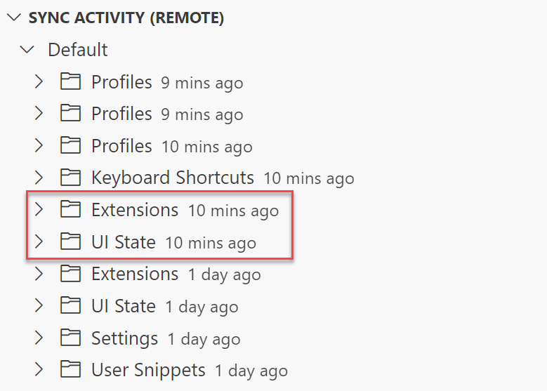Expand the second Profiles 9 mins ago entry
Viewport: 547px width, 391px height.
(39, 114)
